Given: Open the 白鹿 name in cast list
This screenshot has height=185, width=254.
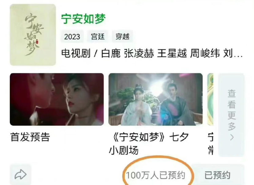Looking at the screenshot, I should click(111, 53).
